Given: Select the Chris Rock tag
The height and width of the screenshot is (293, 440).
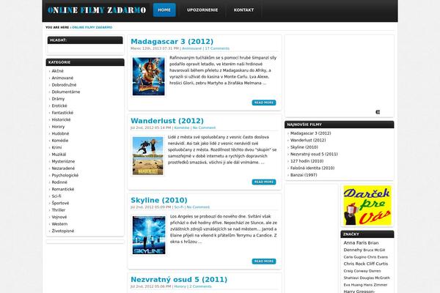Looking at the screenshot, I should 354,264.
